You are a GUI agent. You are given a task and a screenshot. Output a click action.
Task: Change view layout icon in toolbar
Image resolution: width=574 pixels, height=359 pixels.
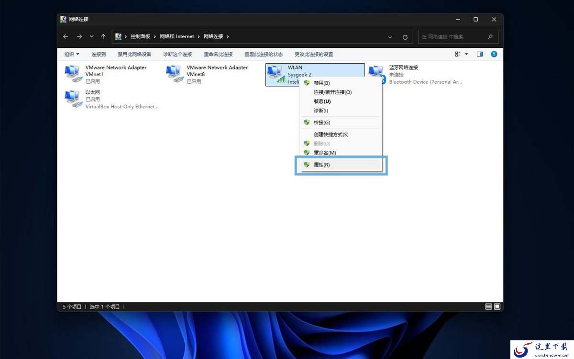(x=458, y=54)
